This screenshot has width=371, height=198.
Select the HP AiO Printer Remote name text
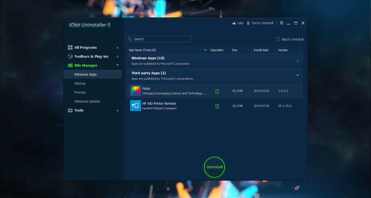point(159,103)
